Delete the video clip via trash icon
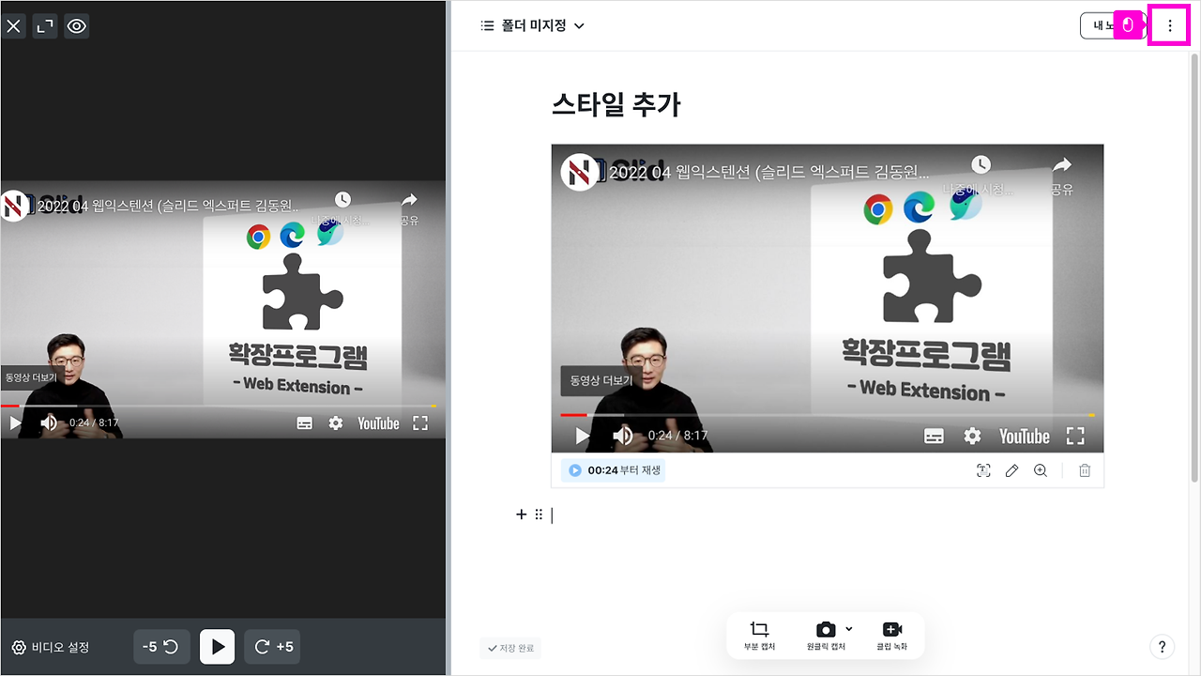Image resolution: width=1201 pixels, height=676 pixels. pos(1085,470)
